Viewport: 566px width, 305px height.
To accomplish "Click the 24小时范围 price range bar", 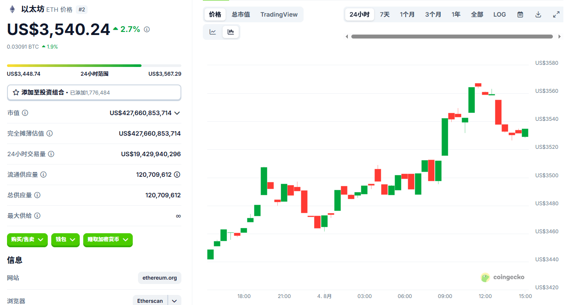I will (x=94, y=66).
